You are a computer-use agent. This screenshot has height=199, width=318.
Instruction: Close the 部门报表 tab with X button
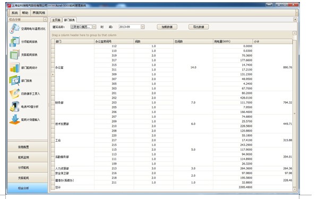(295, 20)
